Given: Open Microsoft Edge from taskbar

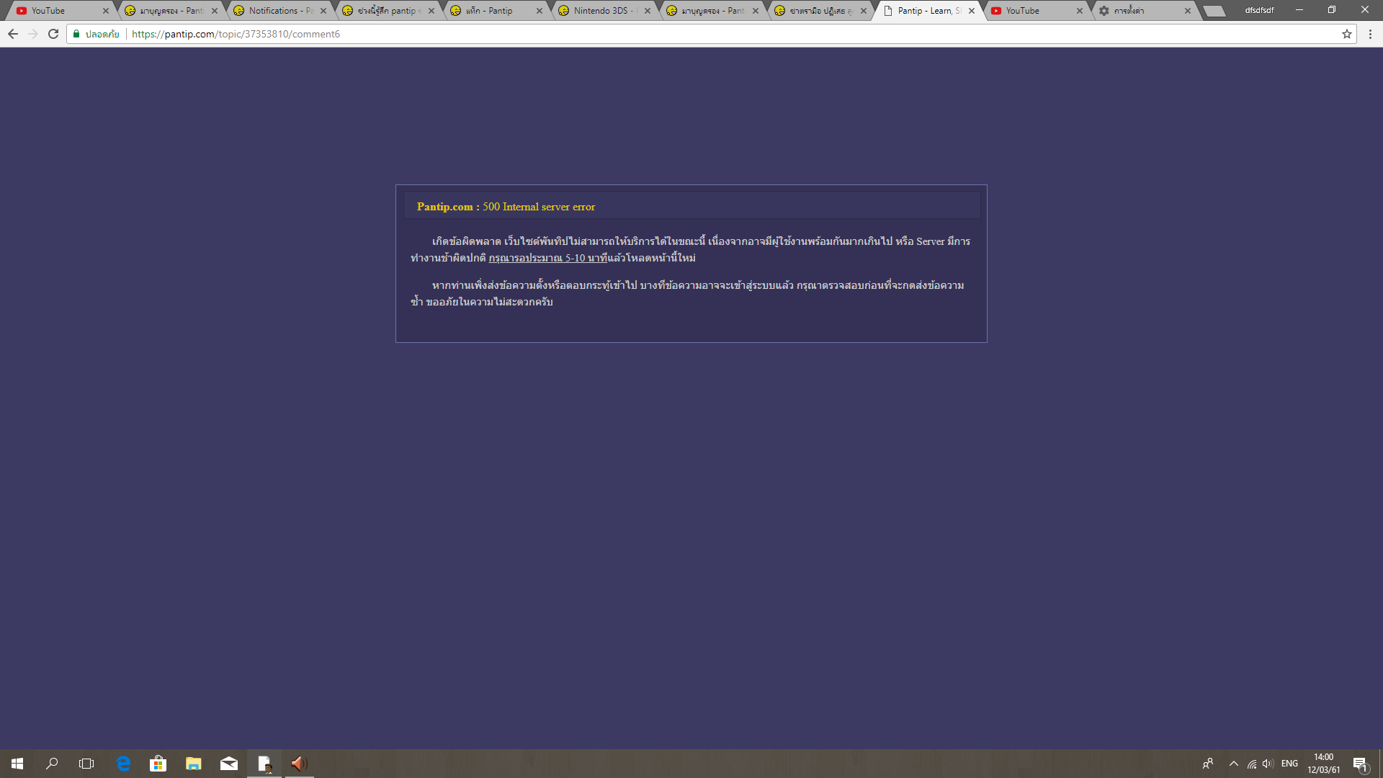Looking at the screenshot, I should pos(123,764).
